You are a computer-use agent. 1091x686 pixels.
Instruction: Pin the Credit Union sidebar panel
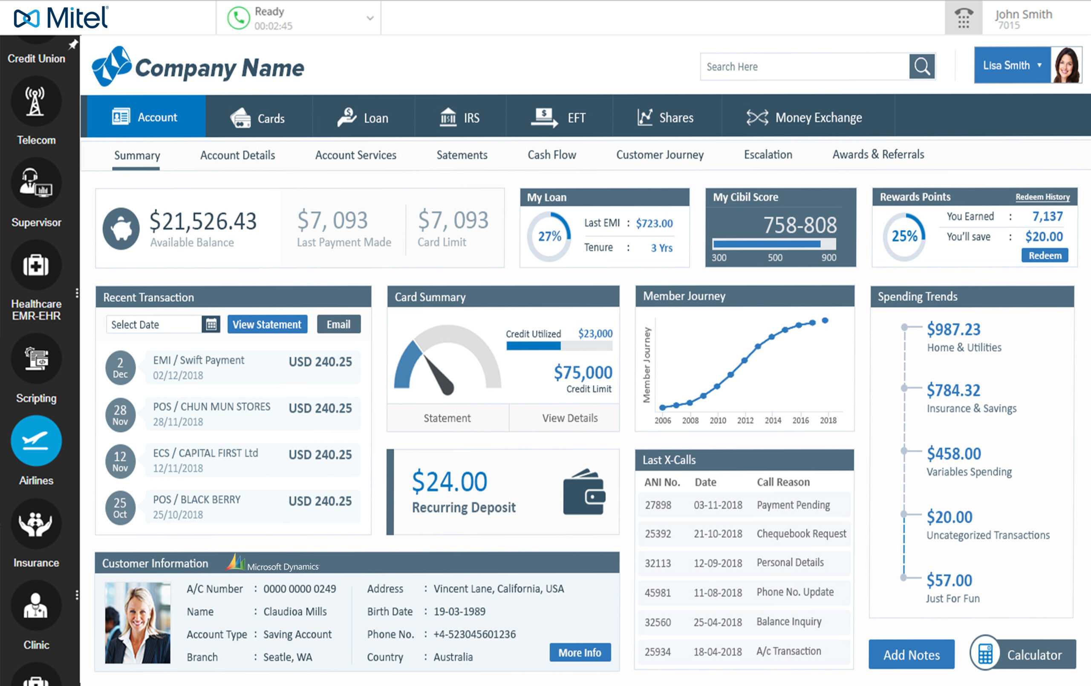point(72,43)
